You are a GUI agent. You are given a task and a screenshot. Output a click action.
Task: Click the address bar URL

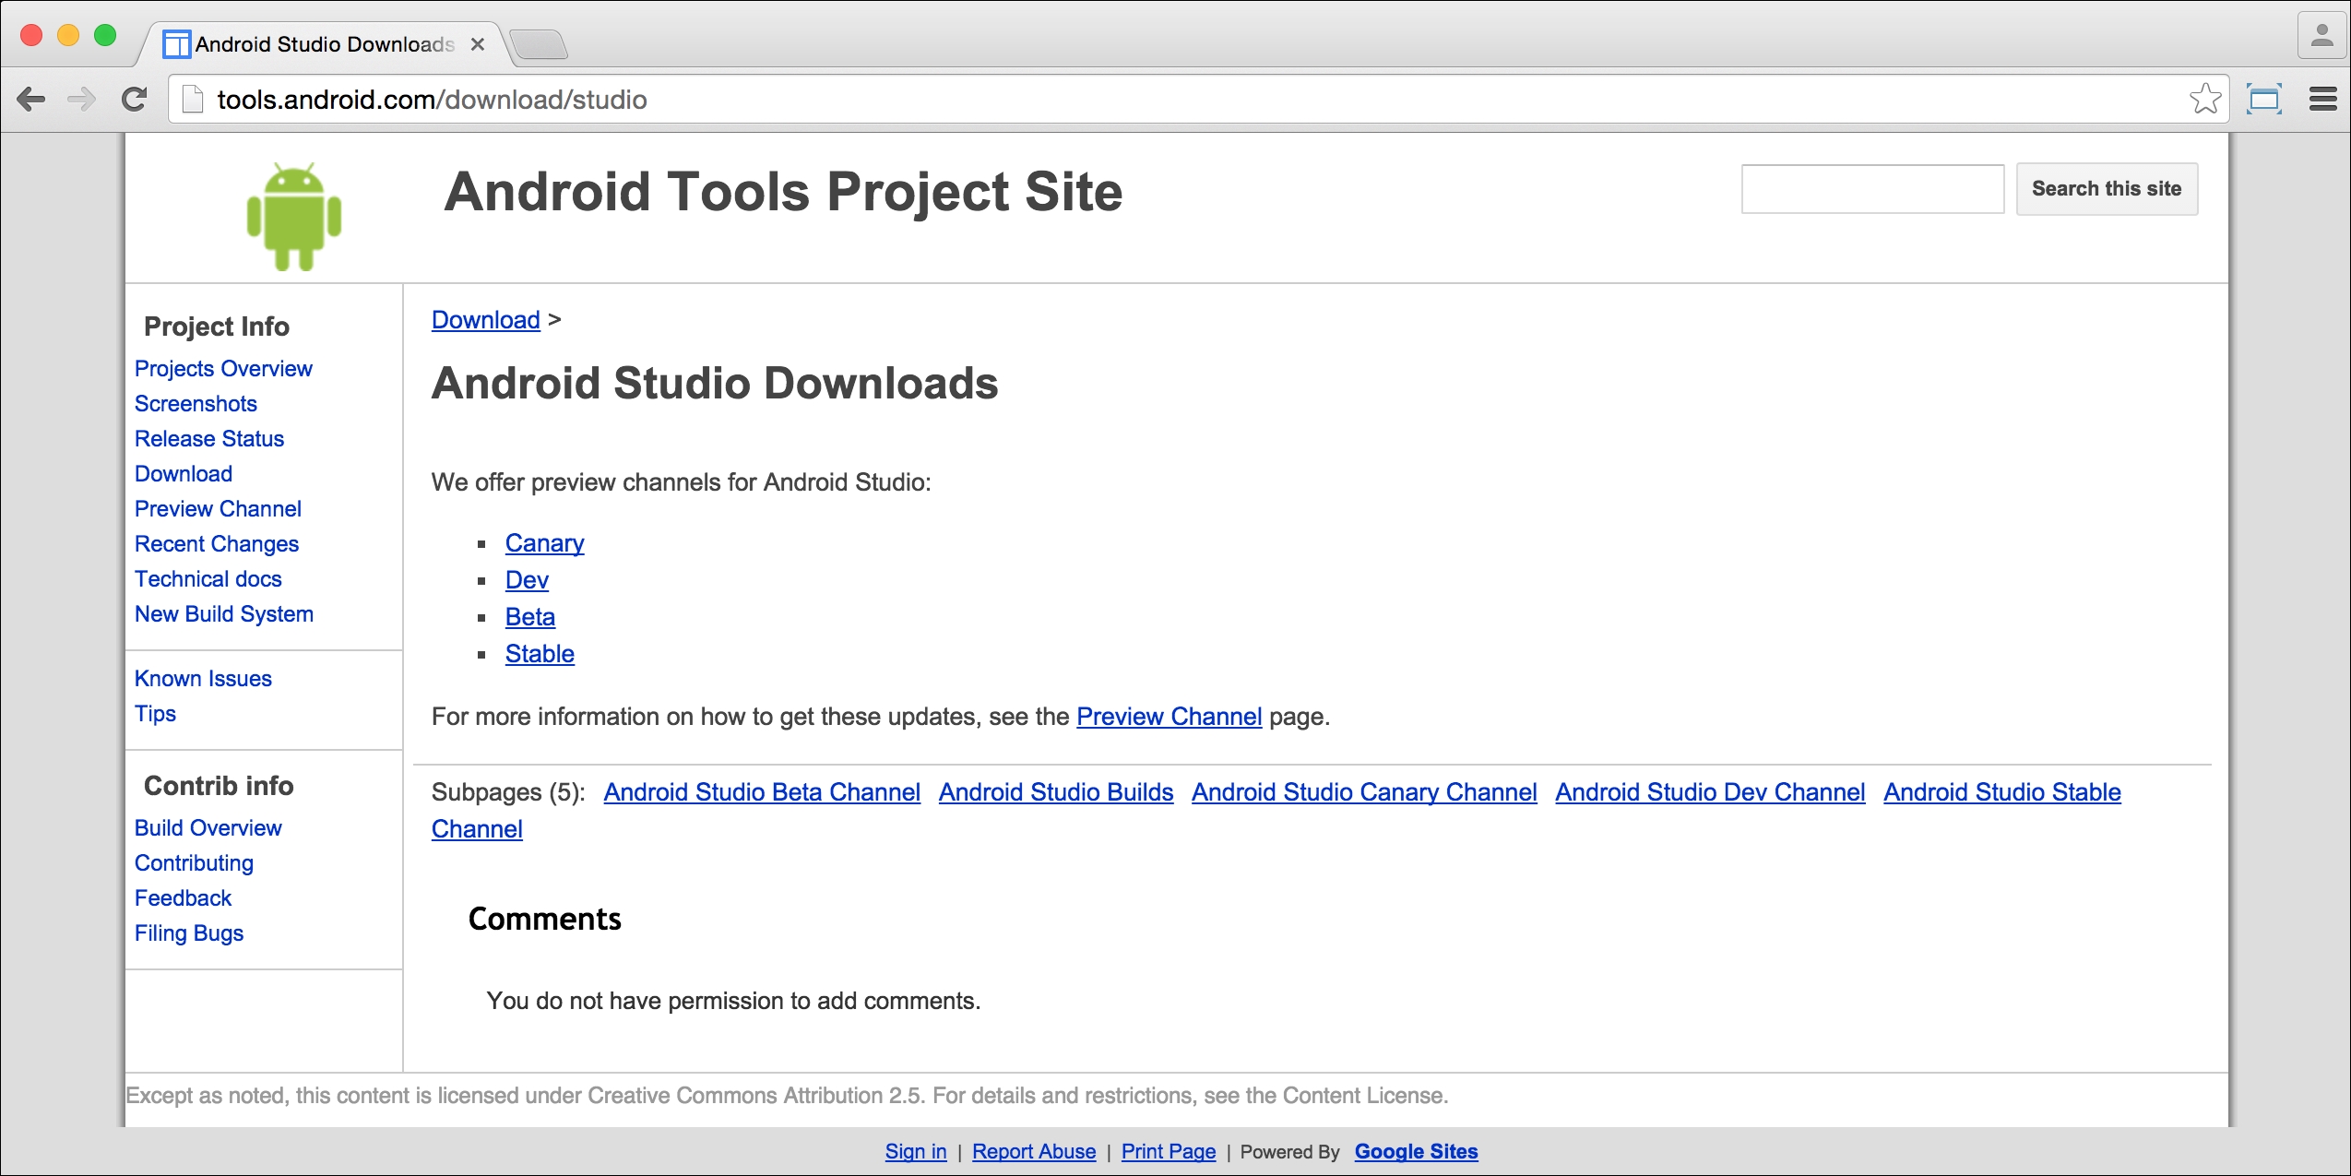[432, 100]
